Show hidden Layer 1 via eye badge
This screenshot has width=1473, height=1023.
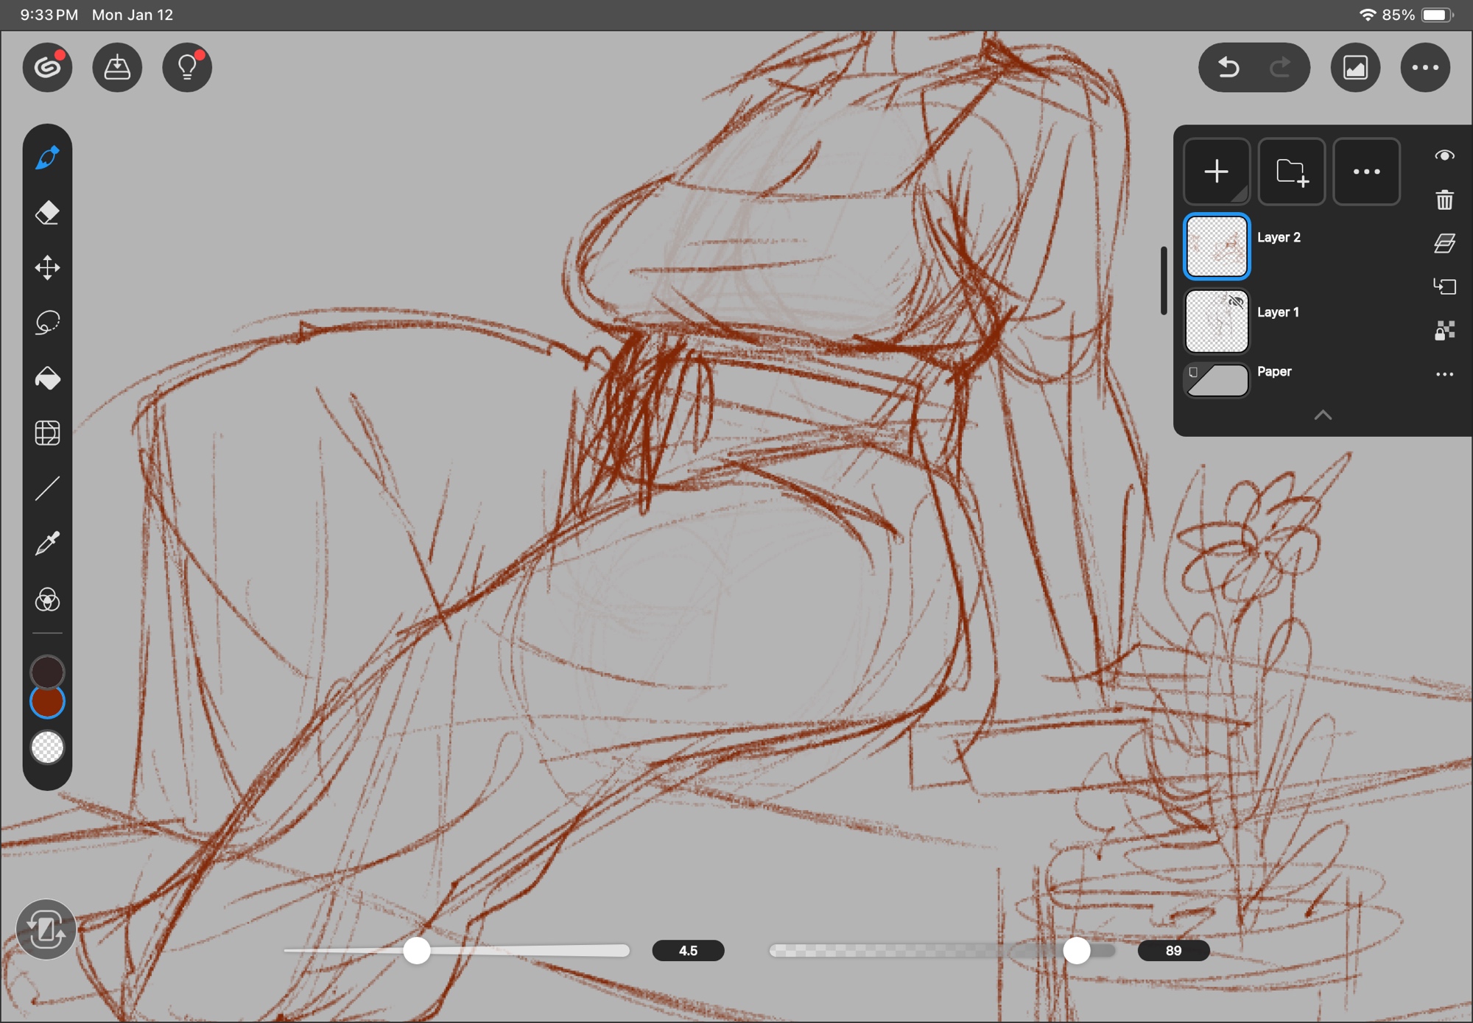(x=1236, y=302)
